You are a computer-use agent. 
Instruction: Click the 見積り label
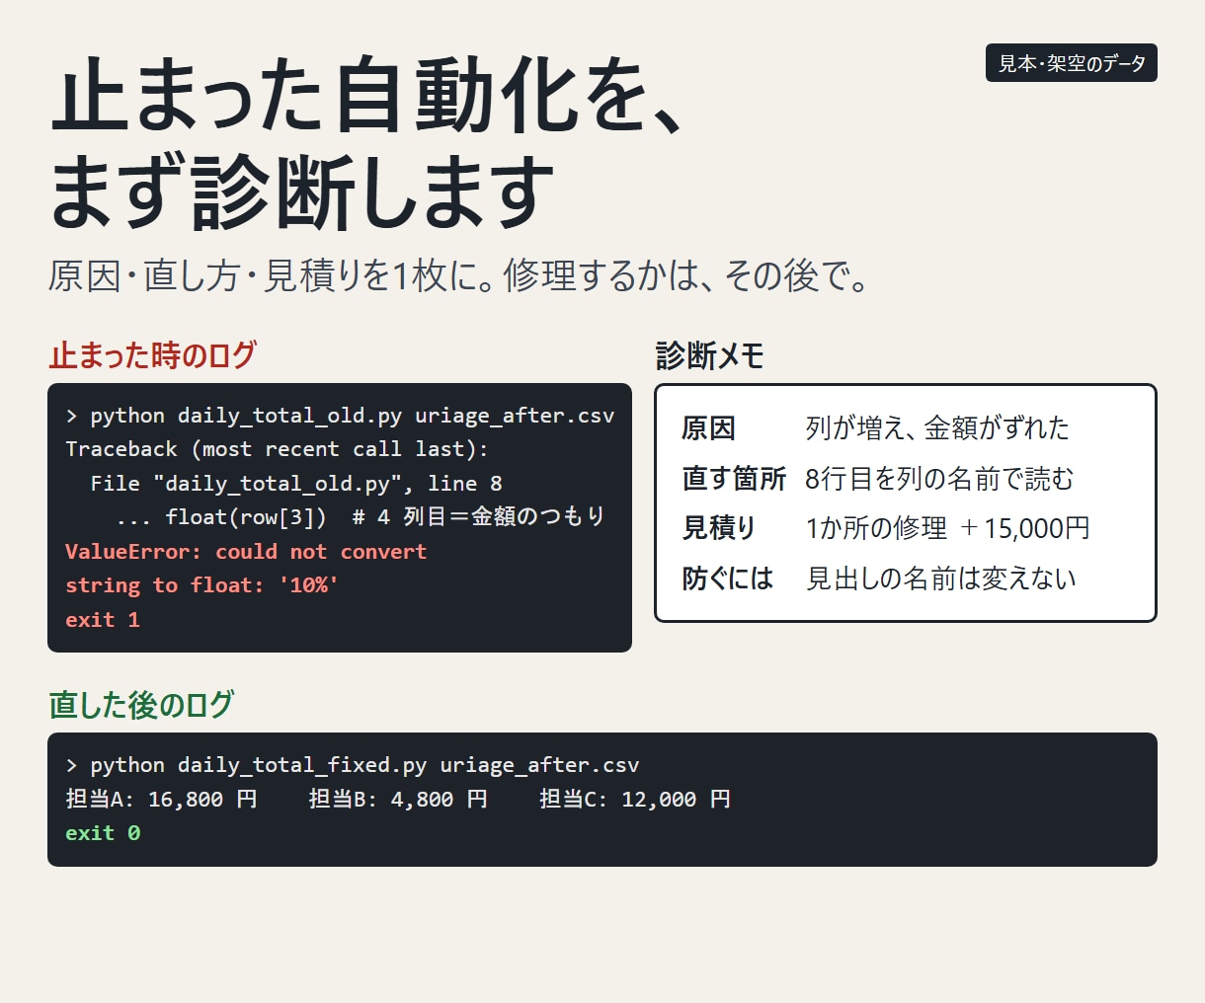tap(719, 528)
